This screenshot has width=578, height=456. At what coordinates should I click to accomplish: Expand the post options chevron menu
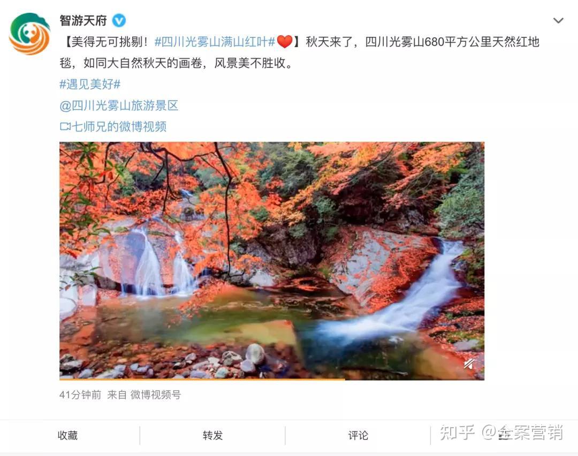point(558,21)
